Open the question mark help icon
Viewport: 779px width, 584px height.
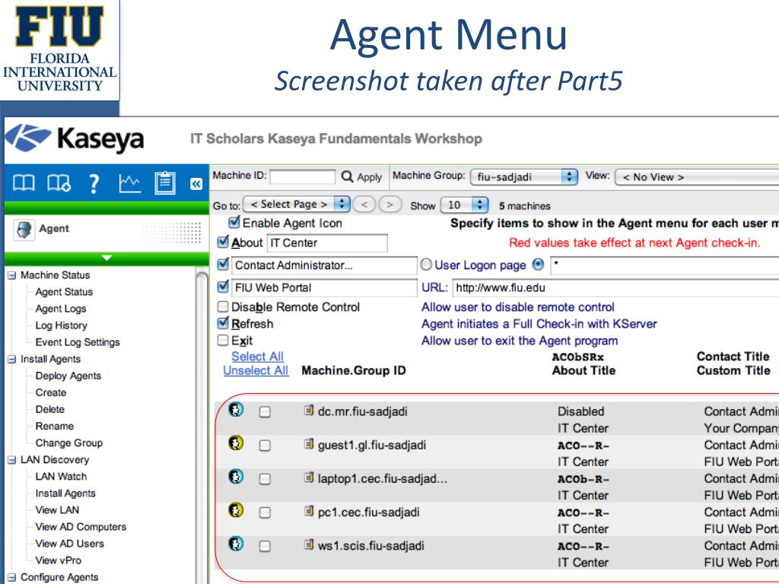[94, 184]
